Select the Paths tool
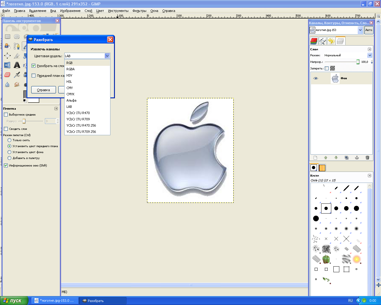The height and width of the screenshot is (305, 381). coord(17,46)
